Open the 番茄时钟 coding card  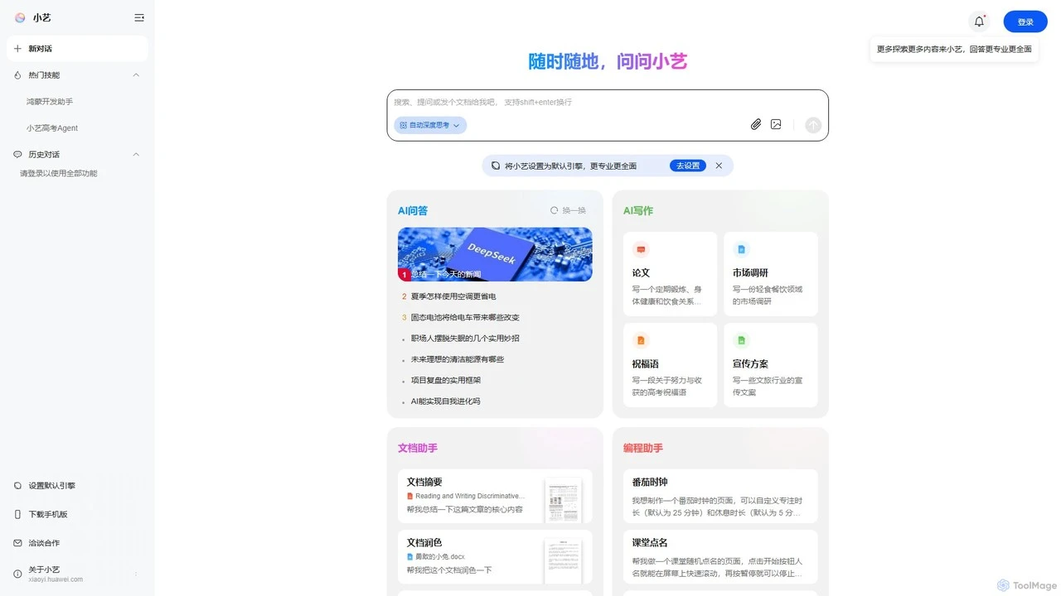click(x=720, y=496)
